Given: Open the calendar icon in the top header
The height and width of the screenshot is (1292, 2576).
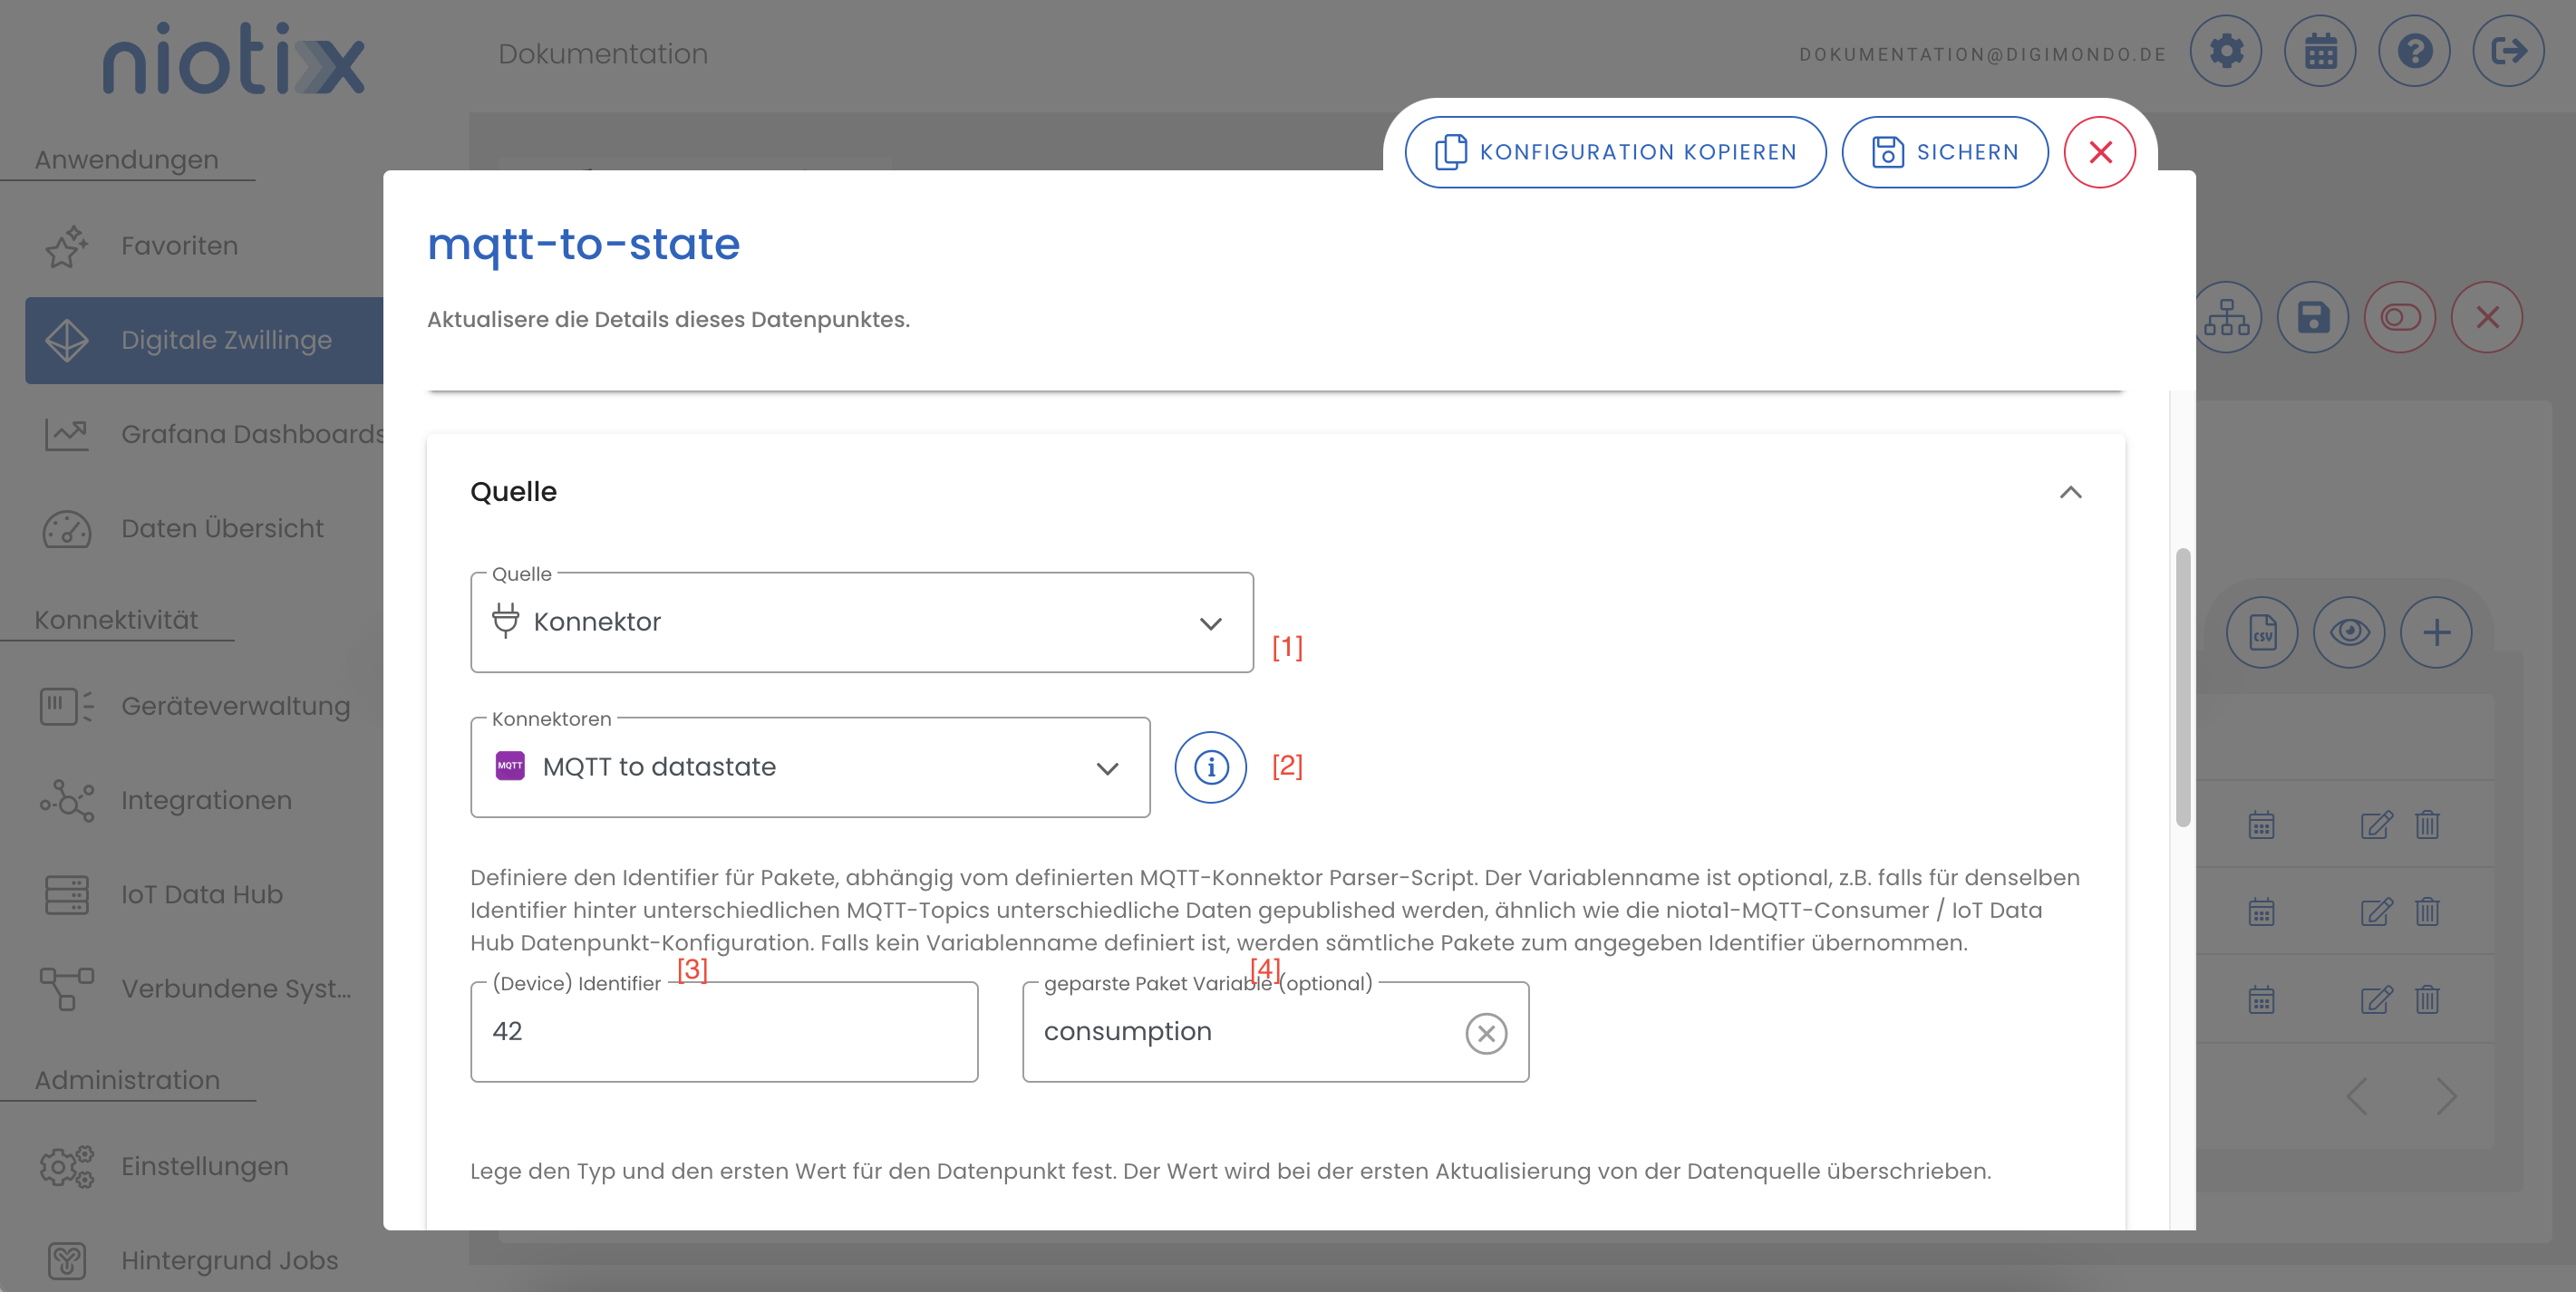Looking at the screenshot, I should click(x=2320, y=51).
